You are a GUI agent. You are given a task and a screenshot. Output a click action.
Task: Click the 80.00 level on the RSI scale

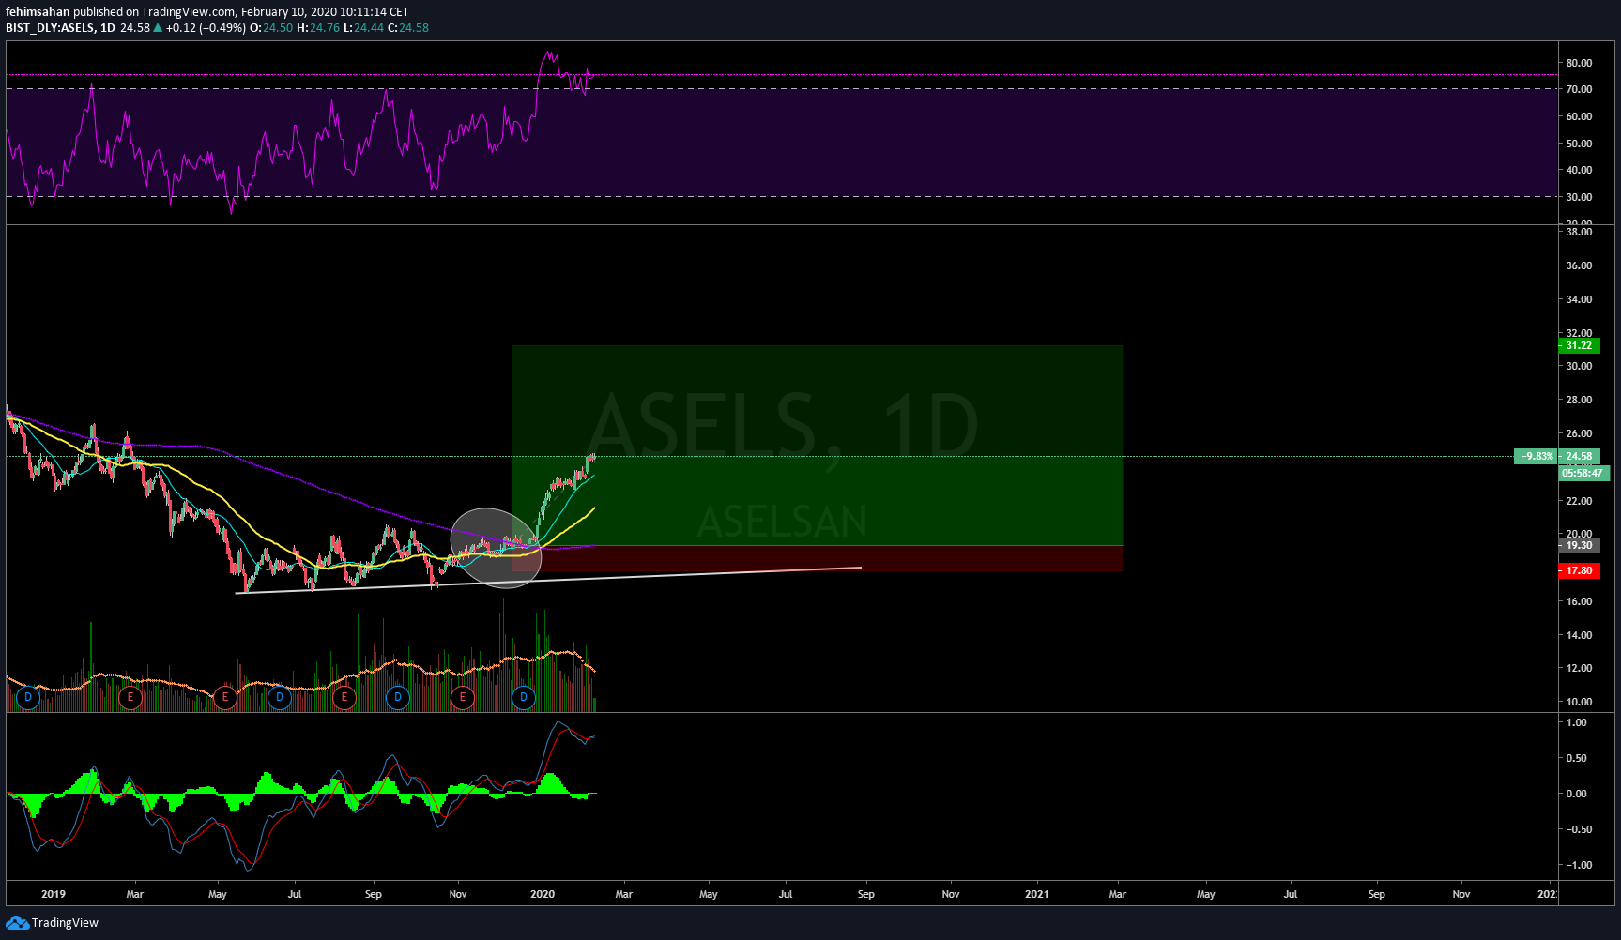click(x=1579, y=63)
